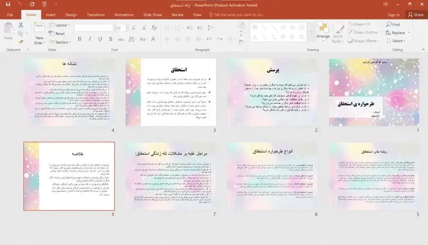Go to the Slide Show tab

pyautogui.click(x=153, y=15)
